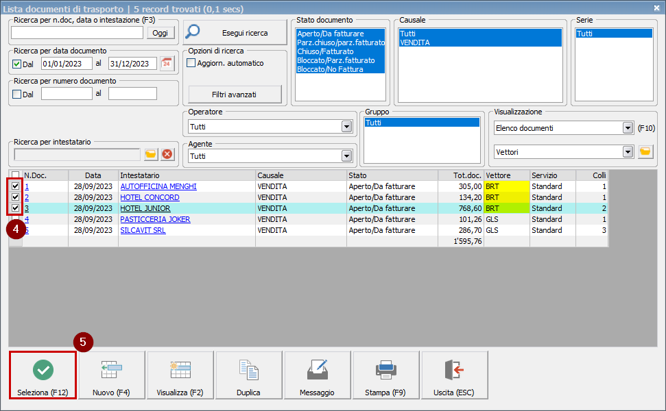Open the folder icon next to the intestatario field
This screenshot has height=411, width=666.
pos(151,154)
